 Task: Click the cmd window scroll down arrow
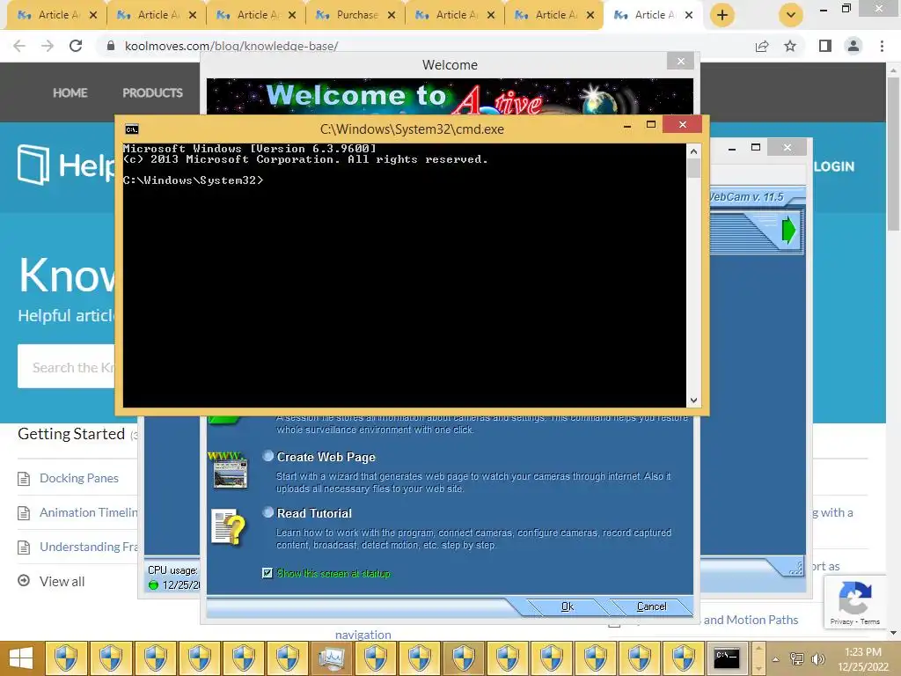pos(693,400)
